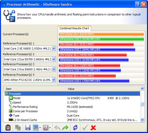Select the Cores per Processor row
The height and width of the screenshot is (133, 148).
[72, 111]
